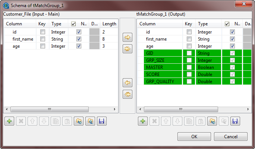This screenshot has height=149, width=255.
Task: Copy all columns to output with double right arrow
Action: [127, 49]
